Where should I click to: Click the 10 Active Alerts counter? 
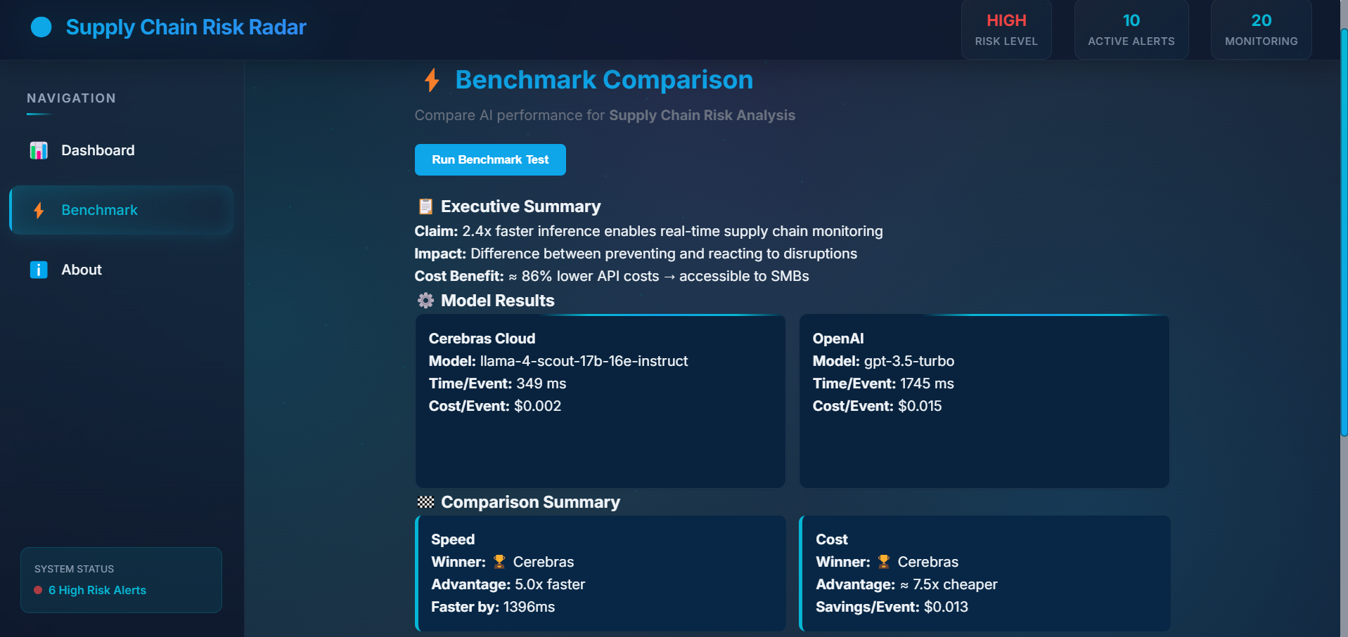(x=1131, y=29)
